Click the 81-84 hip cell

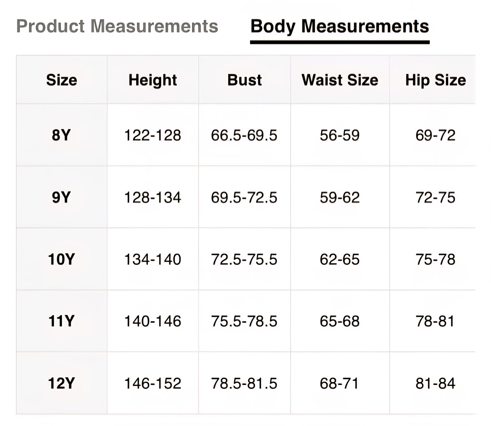tap(435, 383)
